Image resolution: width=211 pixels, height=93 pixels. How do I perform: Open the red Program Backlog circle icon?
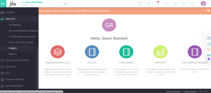coord(57,52)
